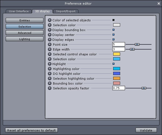The width and height of the screenshot is (162, 135).
Task: Click the Validate button
Action: 146,130
